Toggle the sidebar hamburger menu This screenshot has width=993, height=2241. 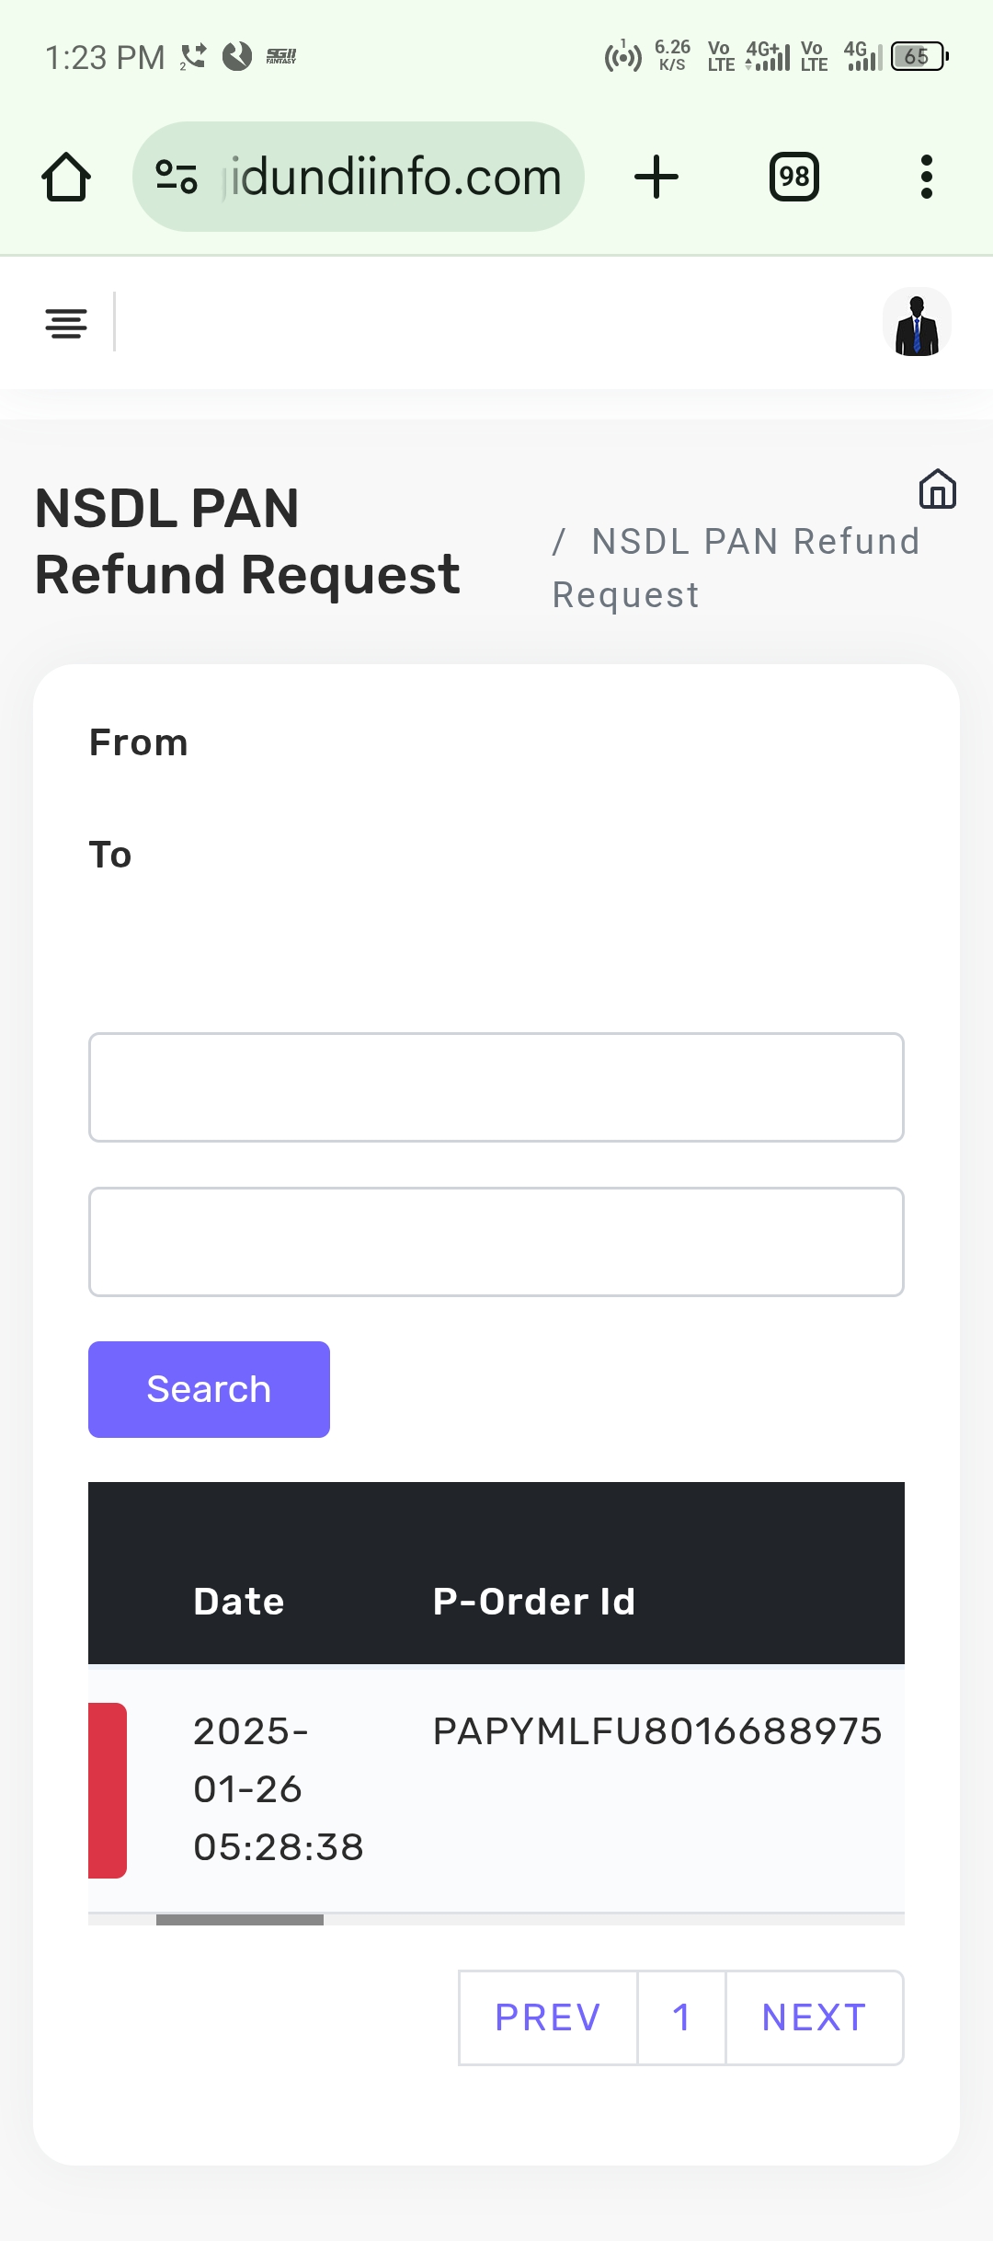pos(66,323)
